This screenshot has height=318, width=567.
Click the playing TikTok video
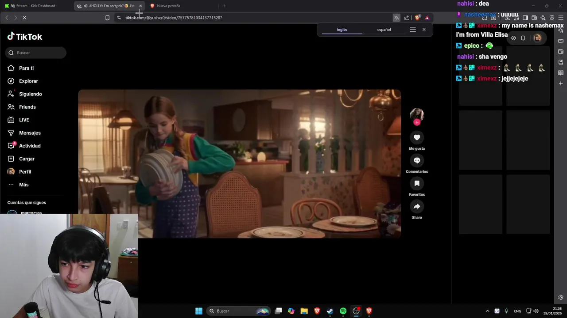pos(240,164)
